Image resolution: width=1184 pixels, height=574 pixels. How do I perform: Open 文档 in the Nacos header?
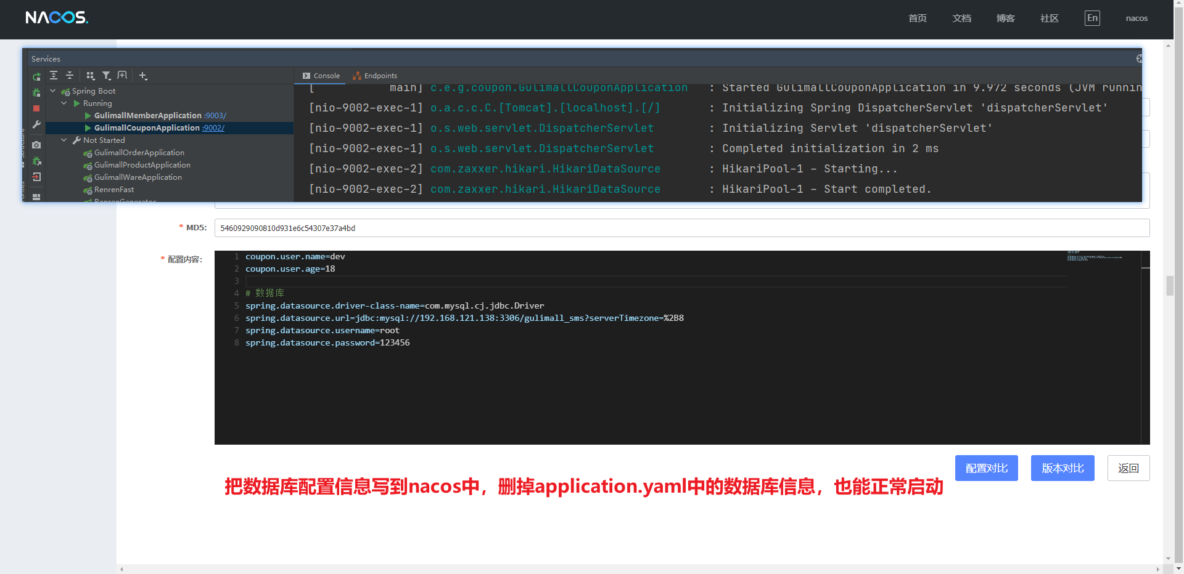(961, 18)
